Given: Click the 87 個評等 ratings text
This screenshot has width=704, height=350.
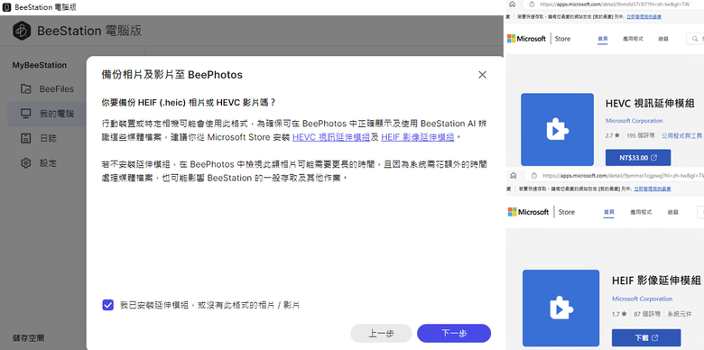Looking at the screenshot, I should (x=647, y=314).
